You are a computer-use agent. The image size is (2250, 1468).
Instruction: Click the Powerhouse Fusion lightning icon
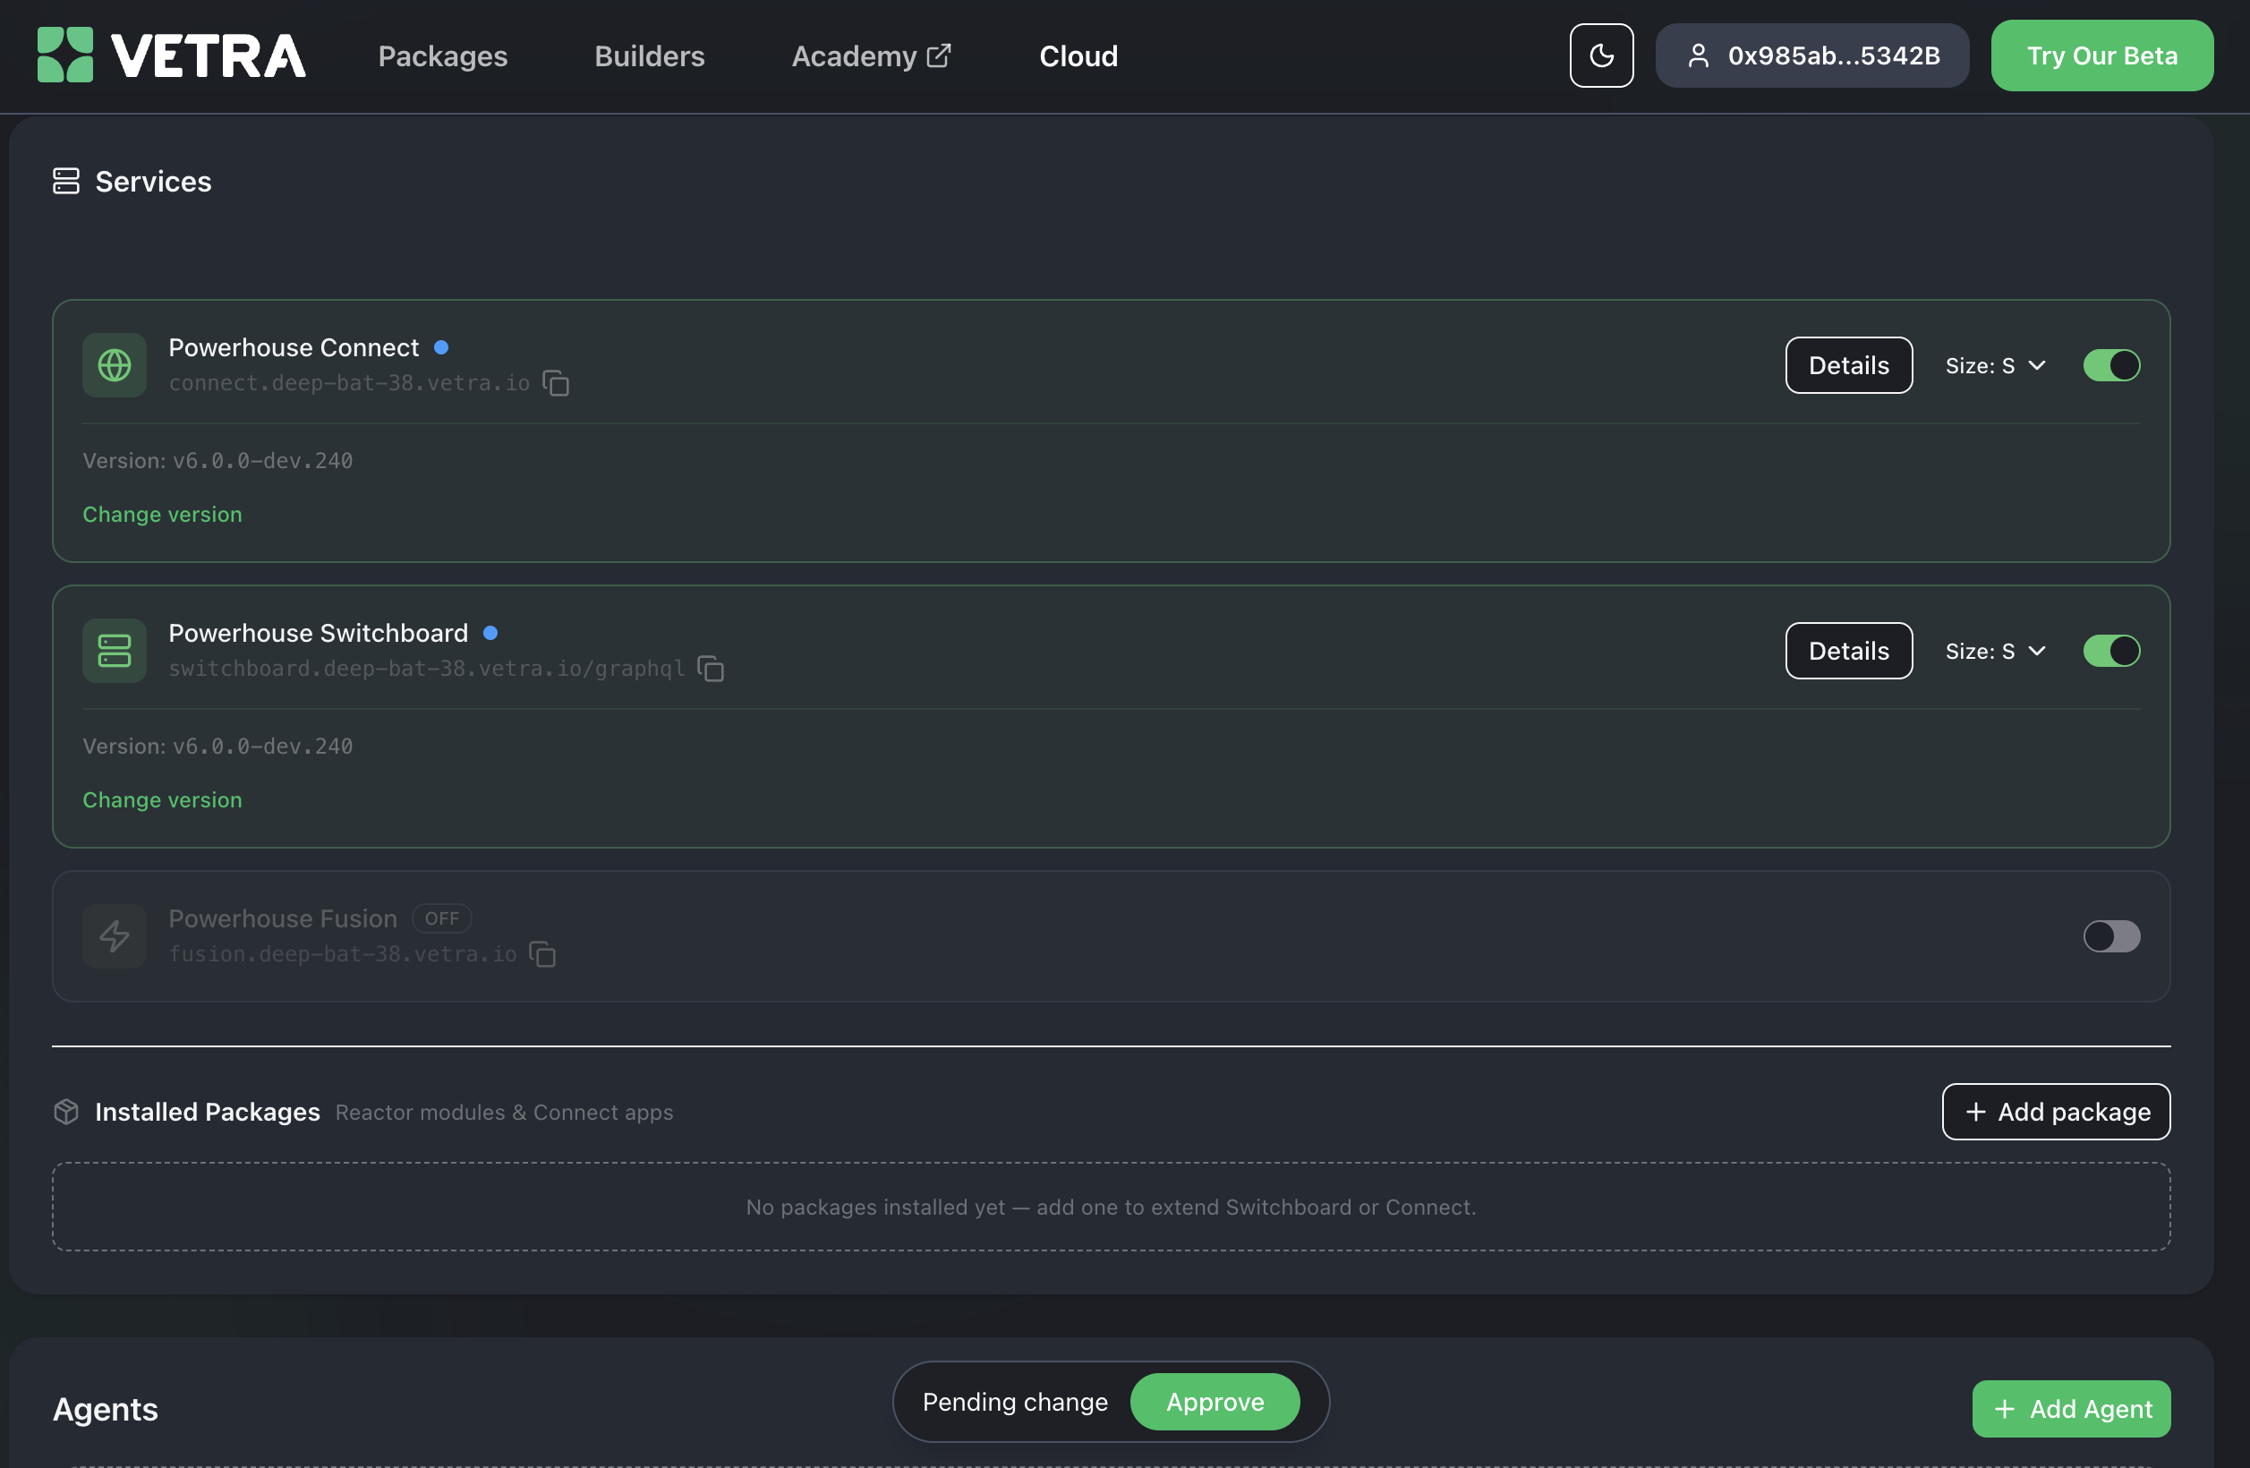click(x=115, y=935)
